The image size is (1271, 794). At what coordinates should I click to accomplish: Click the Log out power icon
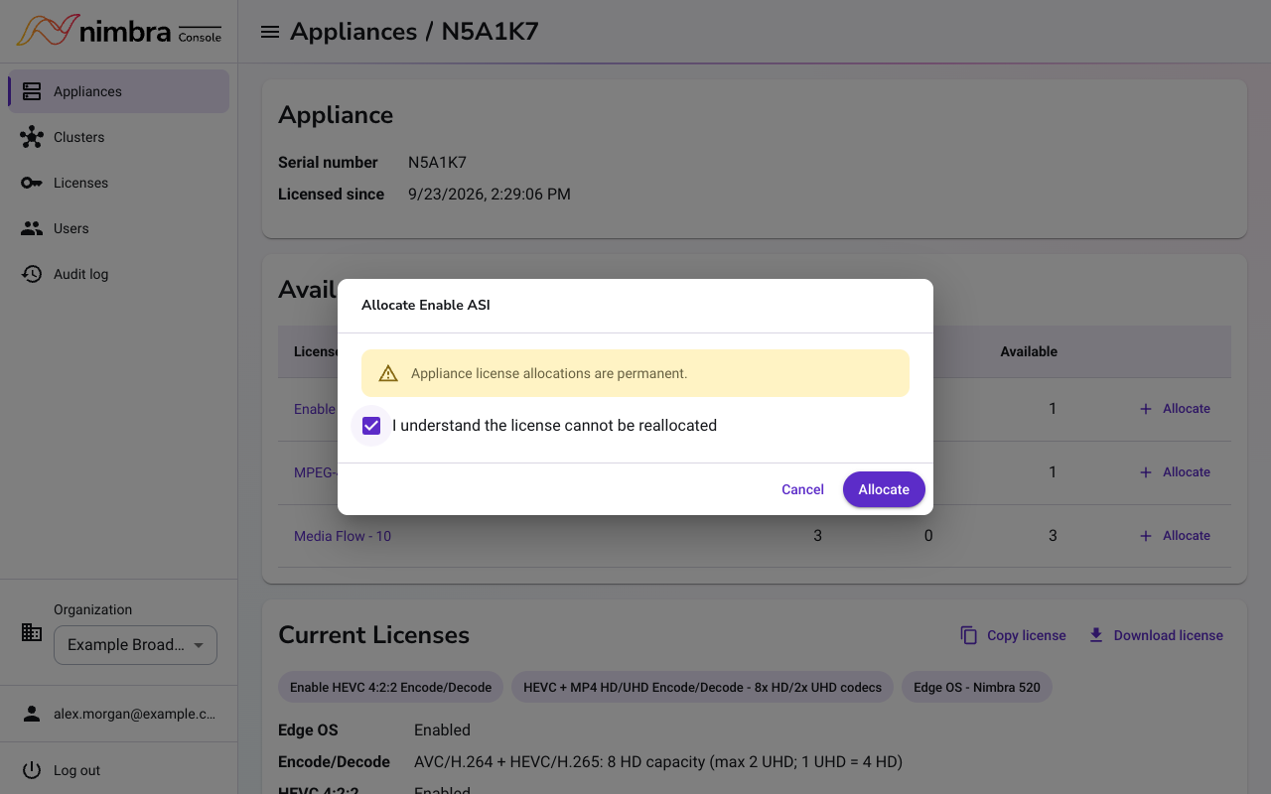32,770
